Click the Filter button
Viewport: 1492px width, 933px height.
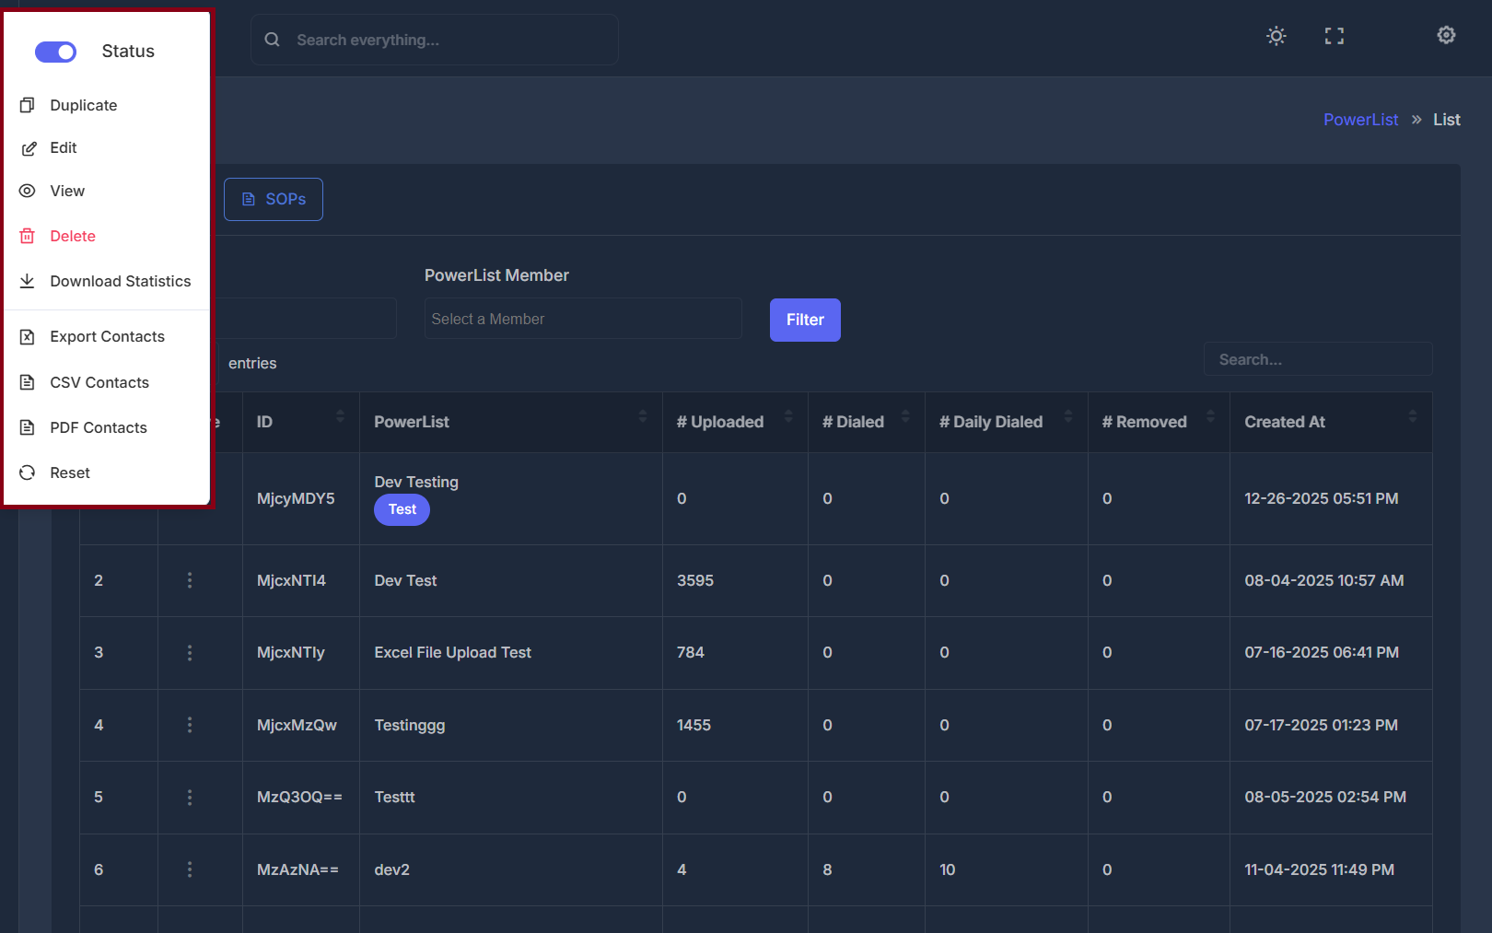804,320
